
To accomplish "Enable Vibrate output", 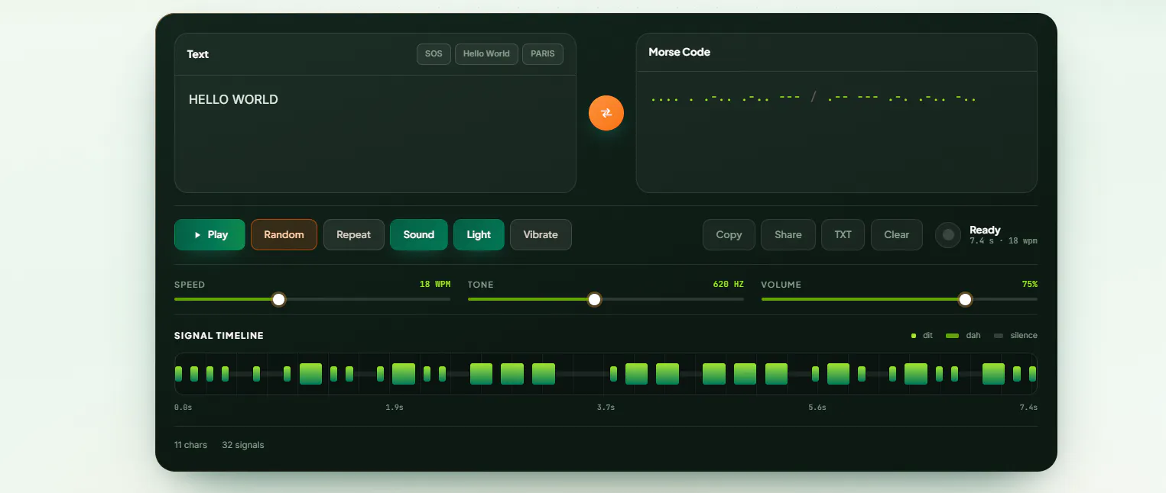I will [x=541, y=235].
